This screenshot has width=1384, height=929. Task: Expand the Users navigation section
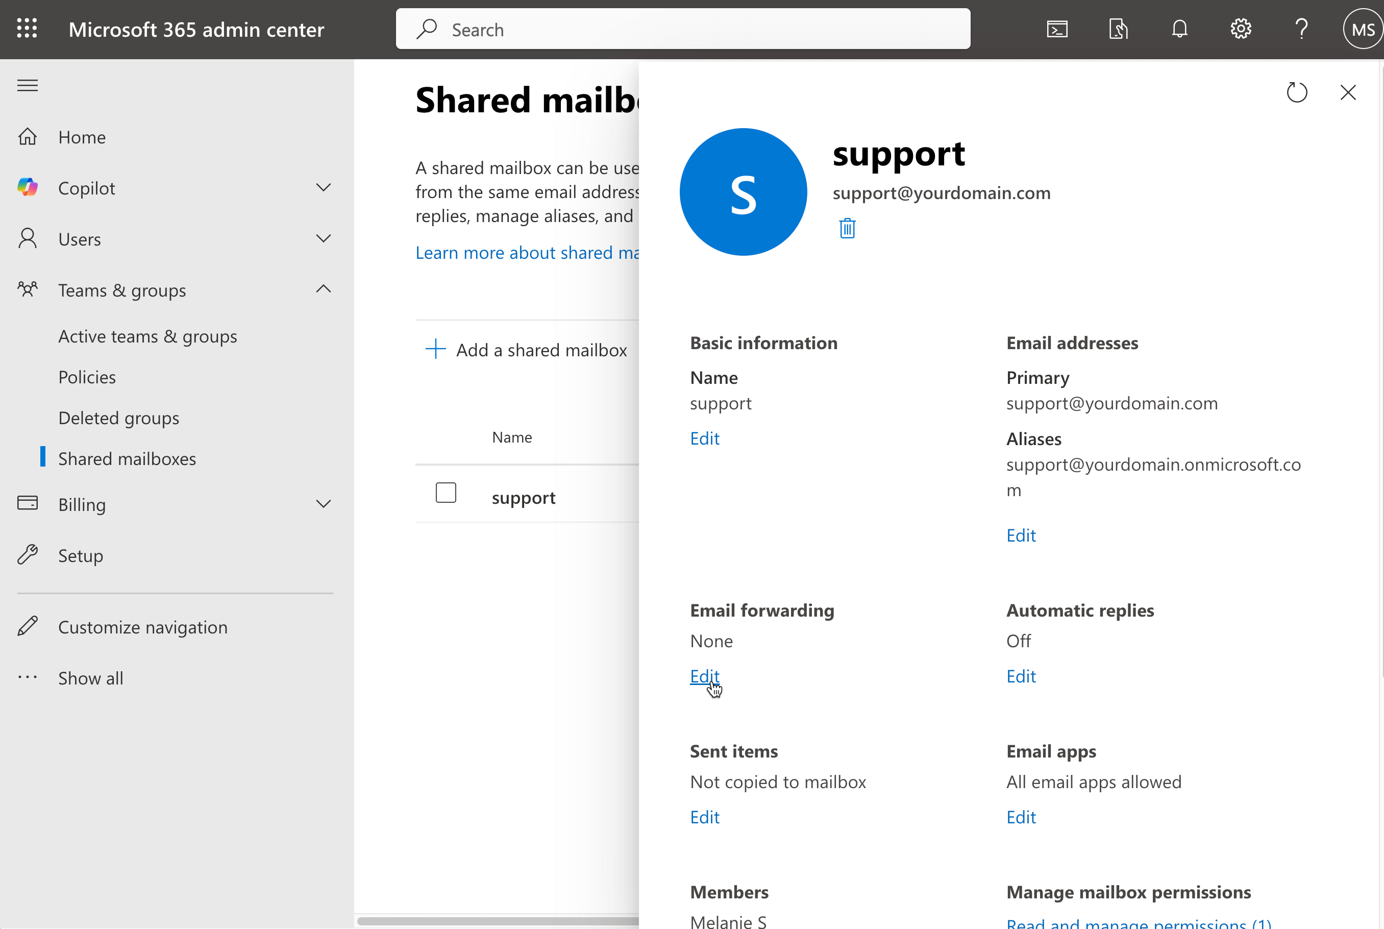click(x=324, y=239)
